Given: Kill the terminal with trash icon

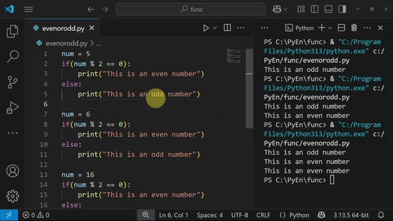Looking at the screenshot, I should [354, 28].
